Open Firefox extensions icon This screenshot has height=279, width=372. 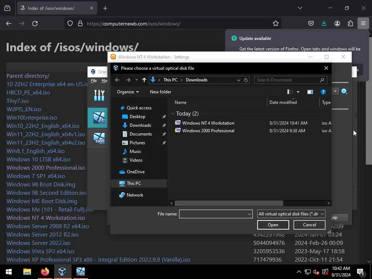350,24
